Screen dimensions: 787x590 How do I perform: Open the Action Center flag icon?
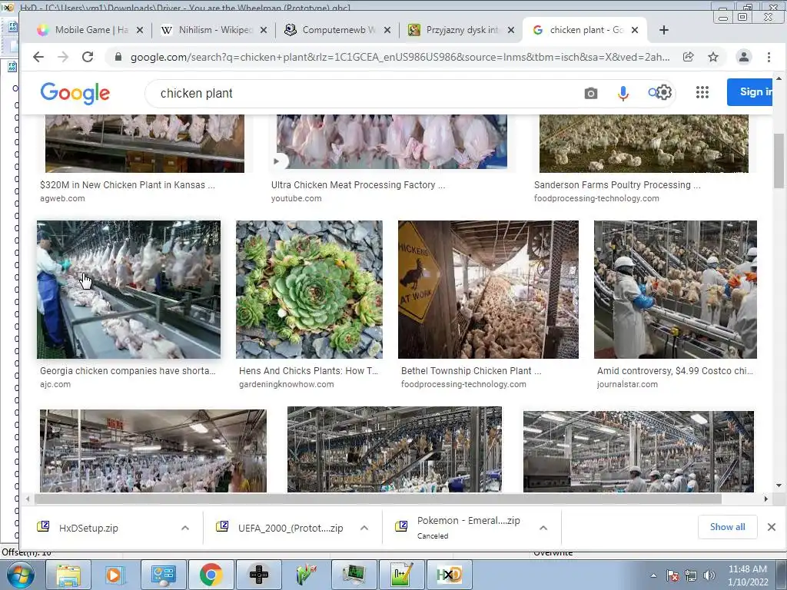tap(672, 575)
